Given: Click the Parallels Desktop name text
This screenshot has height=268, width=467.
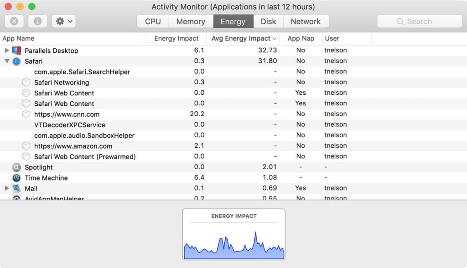Looking at the screenshot, I should (x=51, y=51).
